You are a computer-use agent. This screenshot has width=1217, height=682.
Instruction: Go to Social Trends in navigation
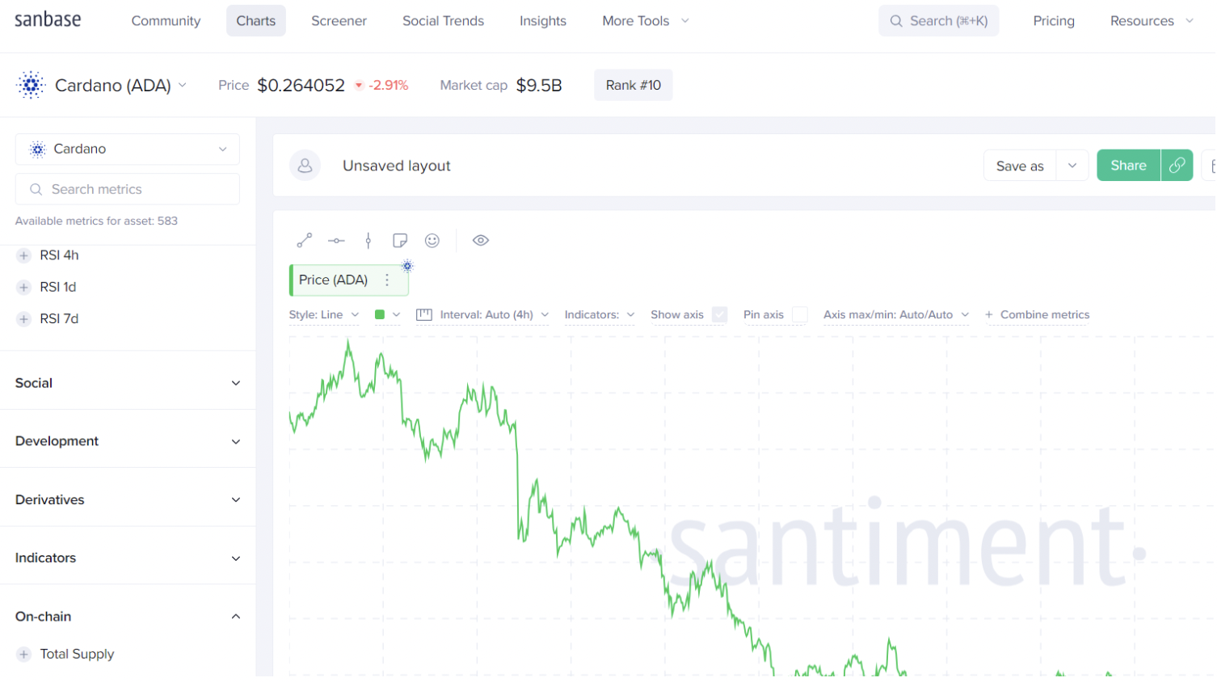click(x=443, y=21)
